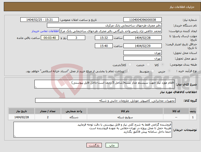
Task: Click the ساعت باقی مانده label
Action: pos(28,38)
